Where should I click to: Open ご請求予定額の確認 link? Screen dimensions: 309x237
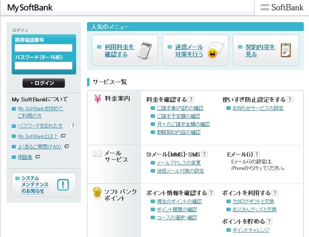[x=178, y=116]
